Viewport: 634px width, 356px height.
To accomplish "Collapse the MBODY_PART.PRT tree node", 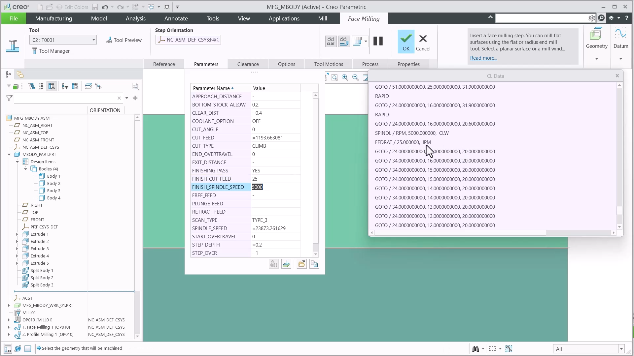I will (9, 154).
